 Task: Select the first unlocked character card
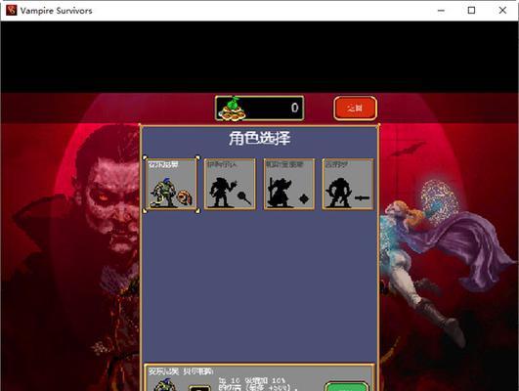point(171,184)
